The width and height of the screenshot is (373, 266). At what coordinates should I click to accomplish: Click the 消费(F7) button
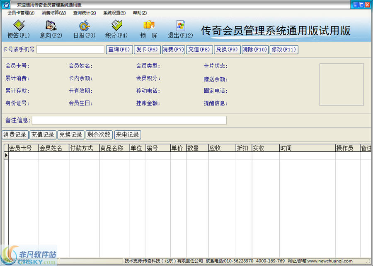tap(173, 50)
